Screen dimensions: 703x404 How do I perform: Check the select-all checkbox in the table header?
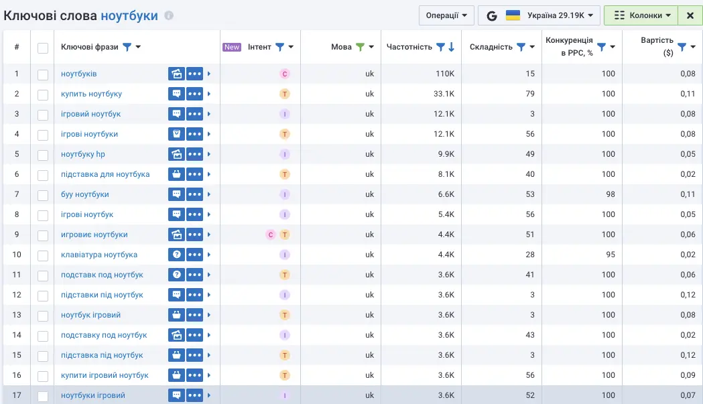(x=43, y=47)
